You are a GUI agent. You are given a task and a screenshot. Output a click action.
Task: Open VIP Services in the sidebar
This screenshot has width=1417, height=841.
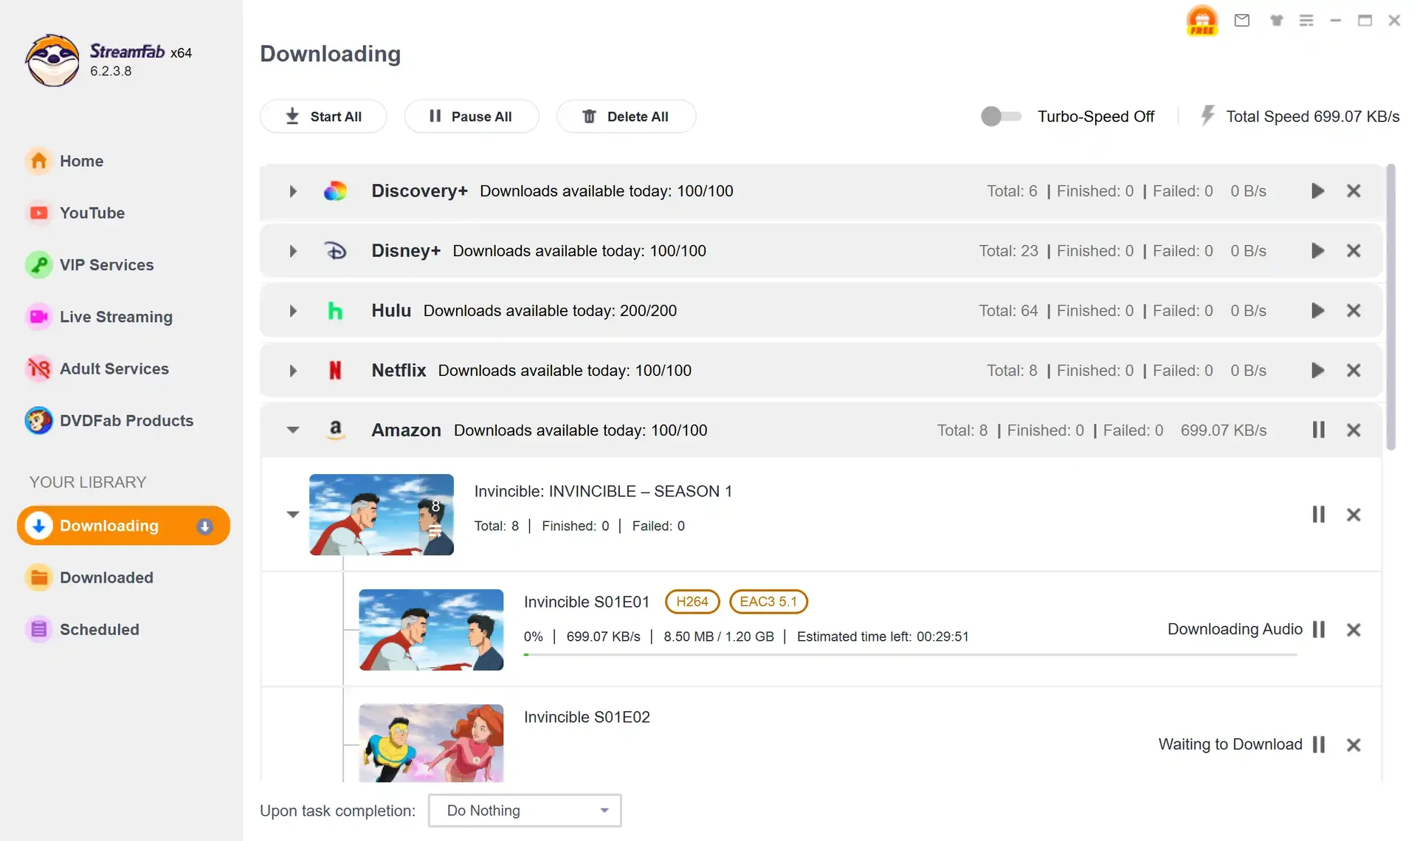[89, 265]
